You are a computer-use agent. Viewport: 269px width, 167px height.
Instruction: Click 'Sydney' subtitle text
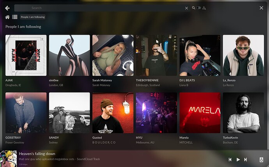pos(53,142)
